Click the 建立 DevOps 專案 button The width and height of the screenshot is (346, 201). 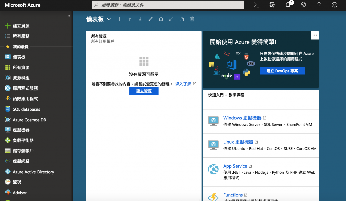(x=282, y=71)
